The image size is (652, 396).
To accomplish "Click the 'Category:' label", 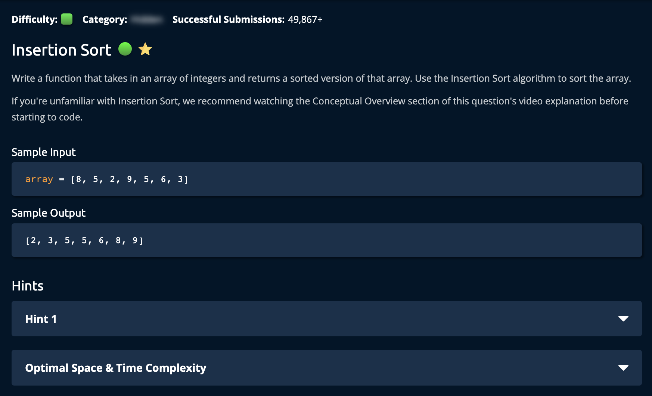I will 105,19.
